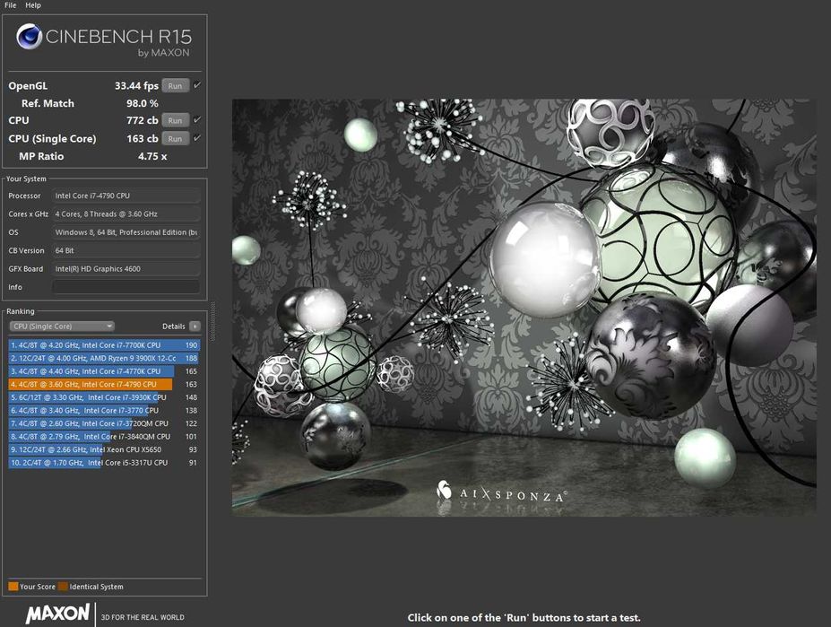Toggle the CPU (Single Core) checkbox
The height and width of the screenshot is (627, 831).
pyautogui.click(x=197, y=138)
